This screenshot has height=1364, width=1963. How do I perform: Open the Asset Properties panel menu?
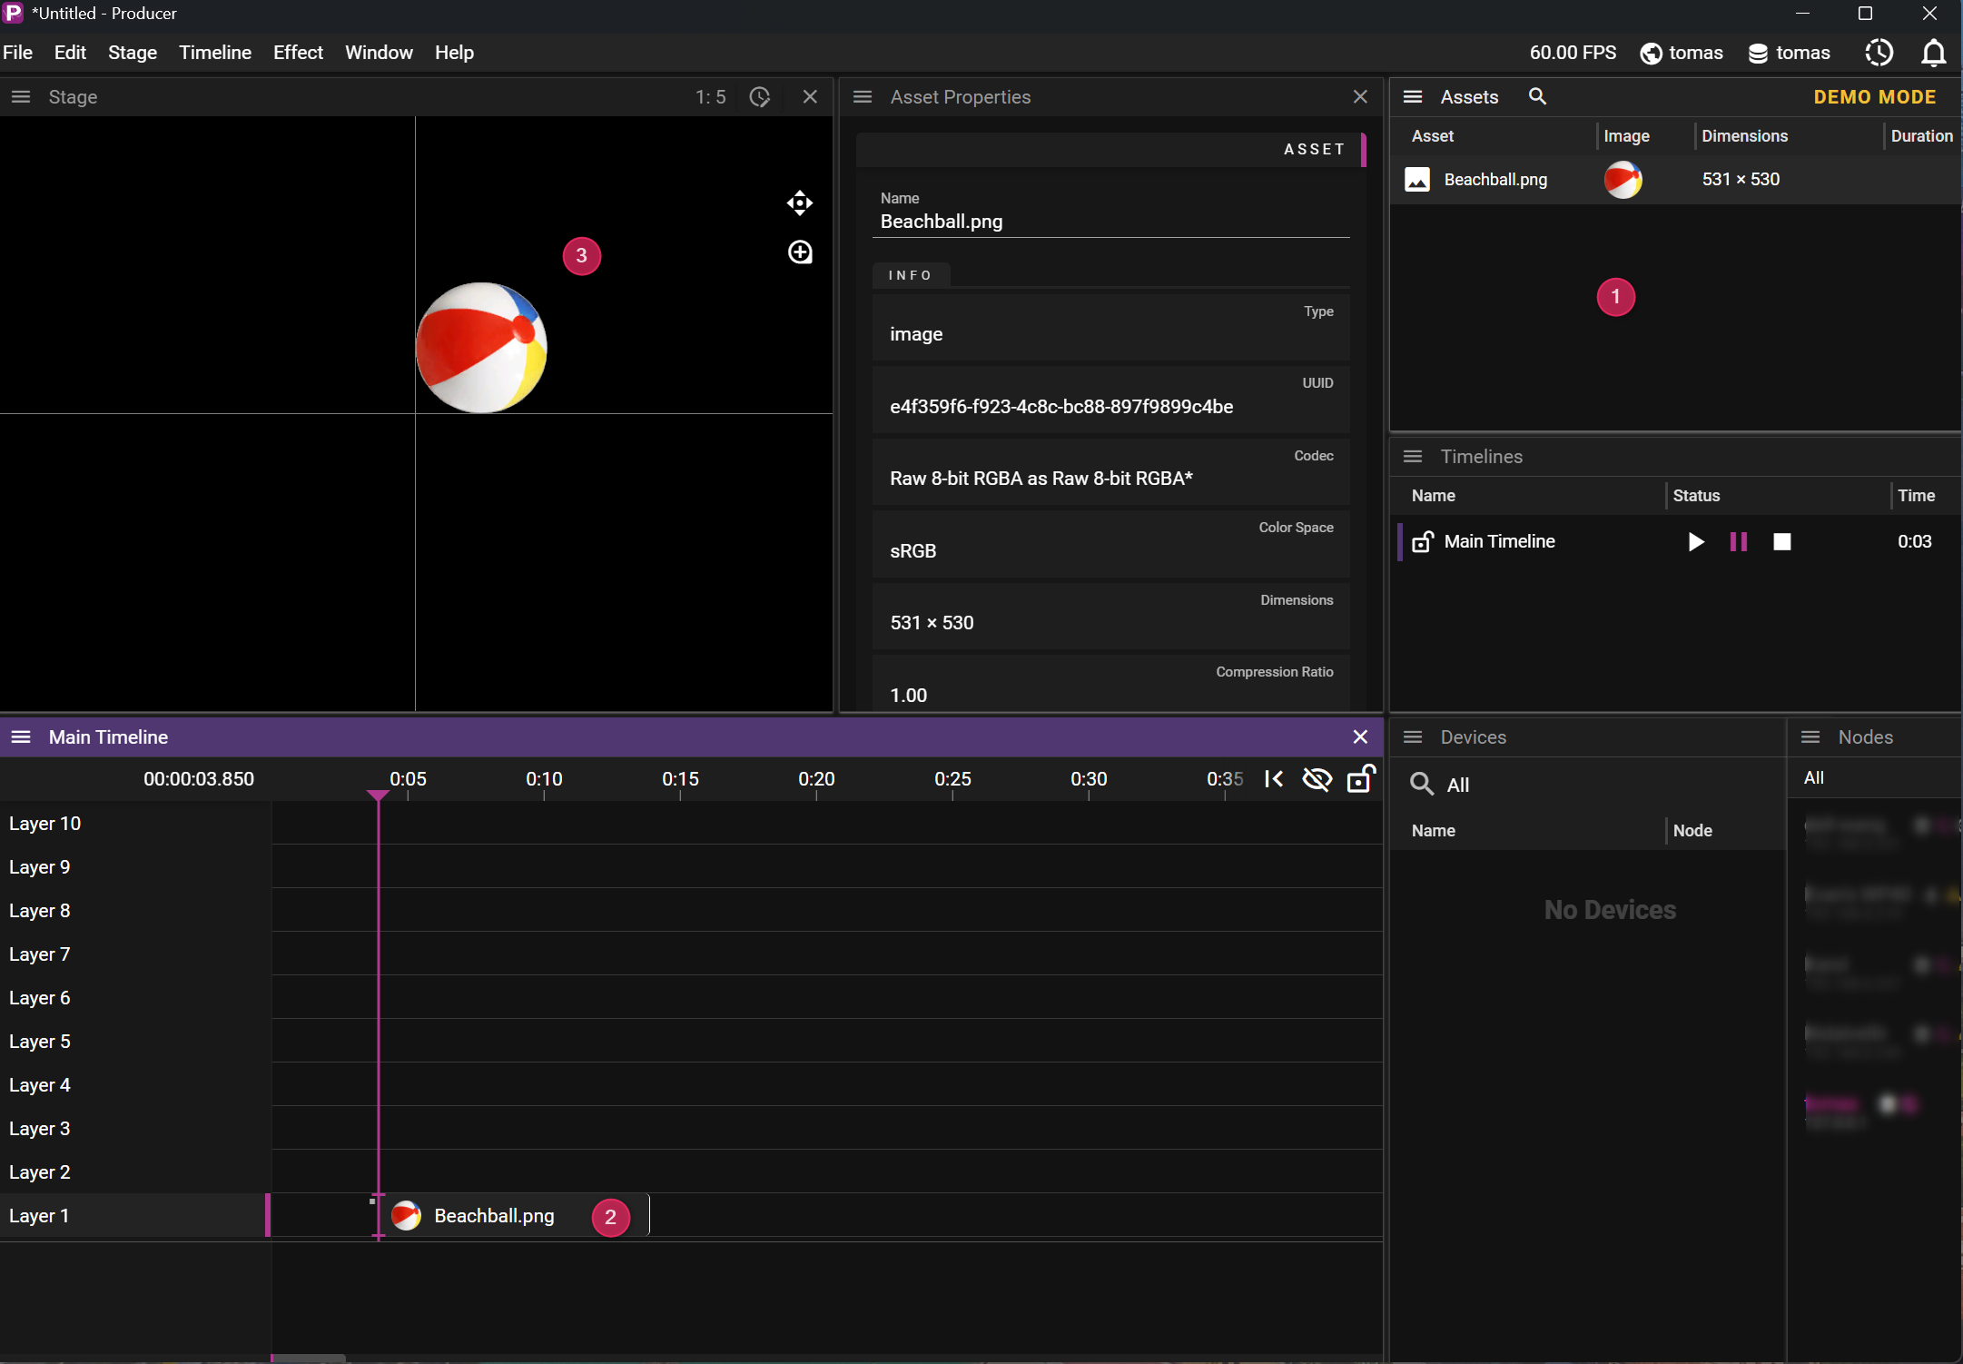click(x=863, y=97)
